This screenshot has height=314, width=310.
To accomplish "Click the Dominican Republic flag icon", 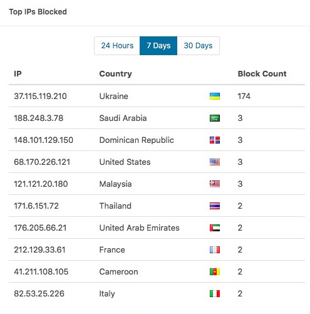I will [x=215, y=140].
